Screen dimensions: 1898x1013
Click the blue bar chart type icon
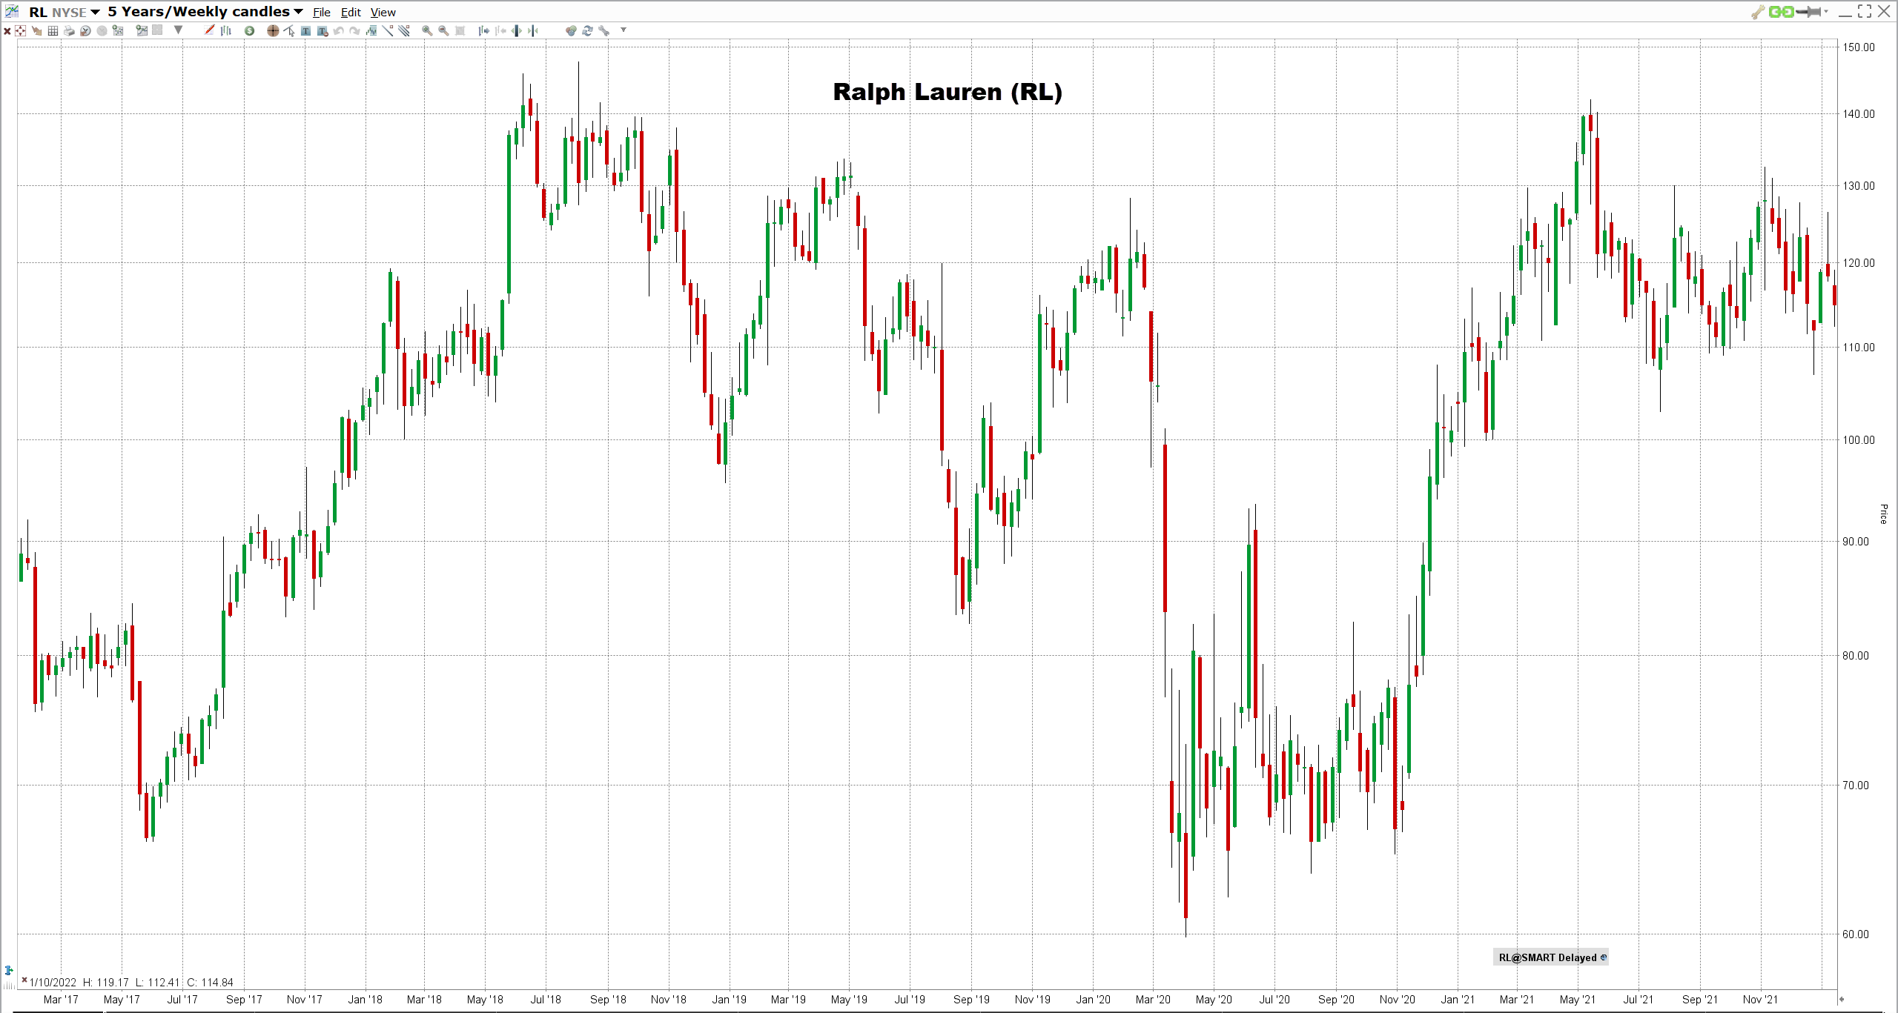226,30
